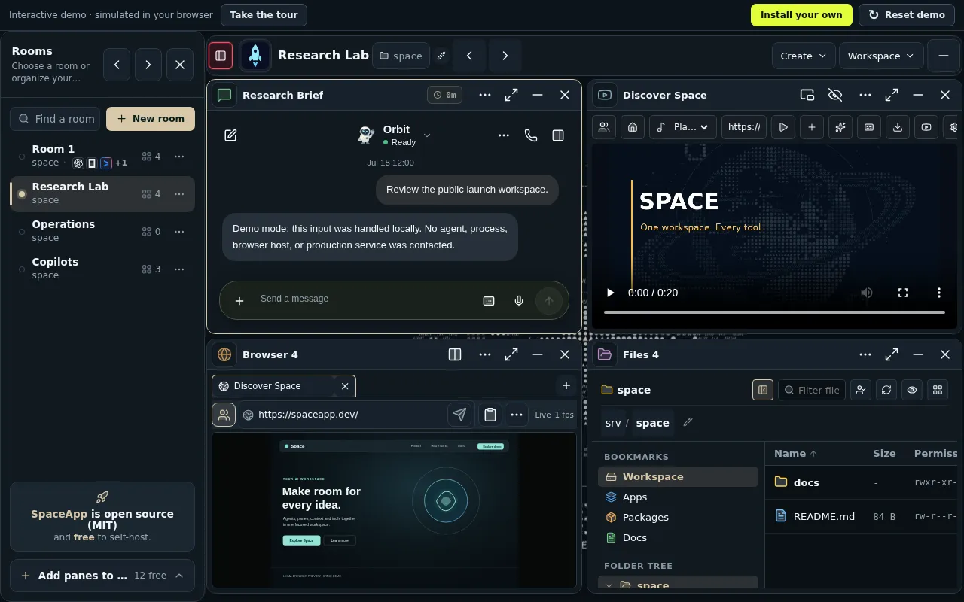Expand the Orbit agent status dropdown
This screenshot has height=602, width=964.
pos(427,135)
